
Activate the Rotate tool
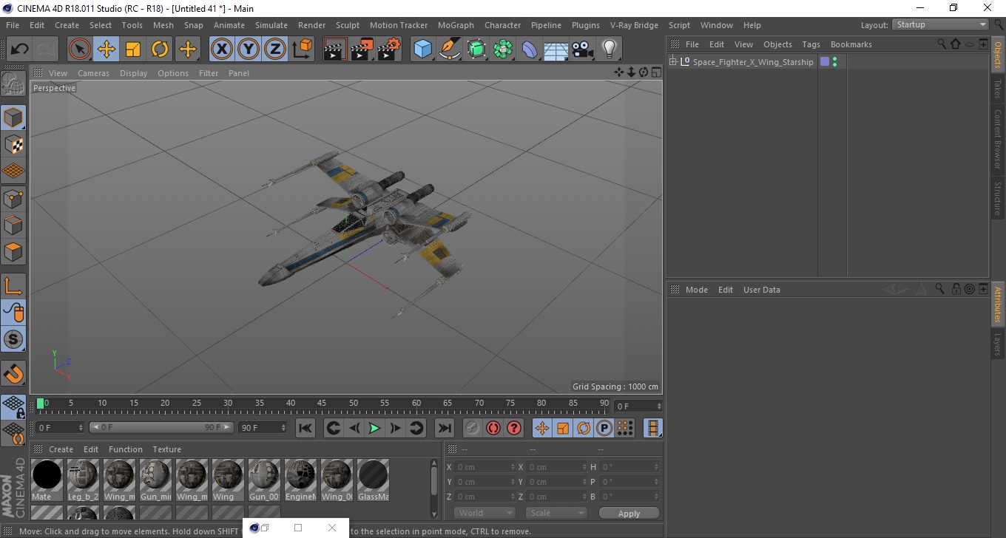coord(160,50)
